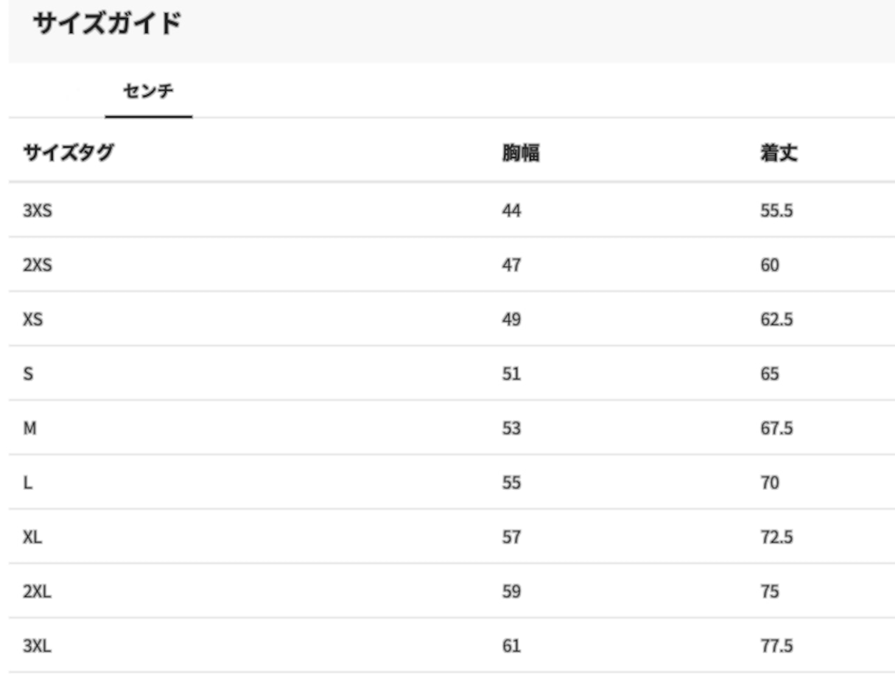Click length value 55.5

(x=777, y=210)
